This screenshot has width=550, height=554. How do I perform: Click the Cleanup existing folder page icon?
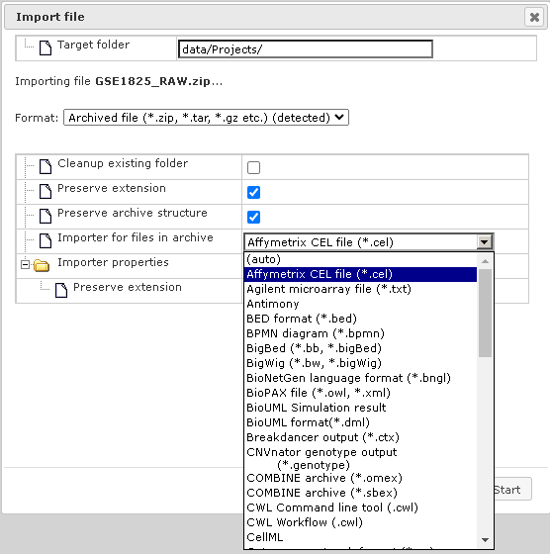[x=46, y=166]
